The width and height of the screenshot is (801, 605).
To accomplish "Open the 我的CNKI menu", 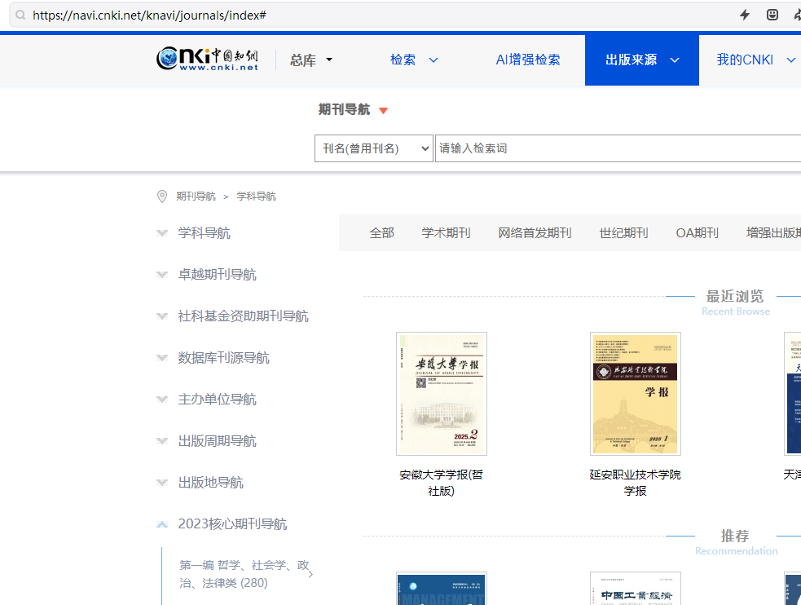I will (755, 60).
